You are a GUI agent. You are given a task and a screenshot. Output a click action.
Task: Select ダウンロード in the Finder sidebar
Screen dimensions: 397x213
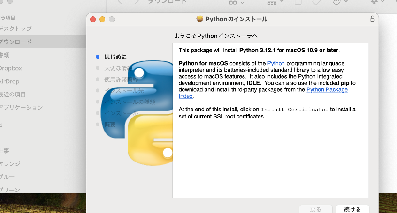[x=16, y=42]
